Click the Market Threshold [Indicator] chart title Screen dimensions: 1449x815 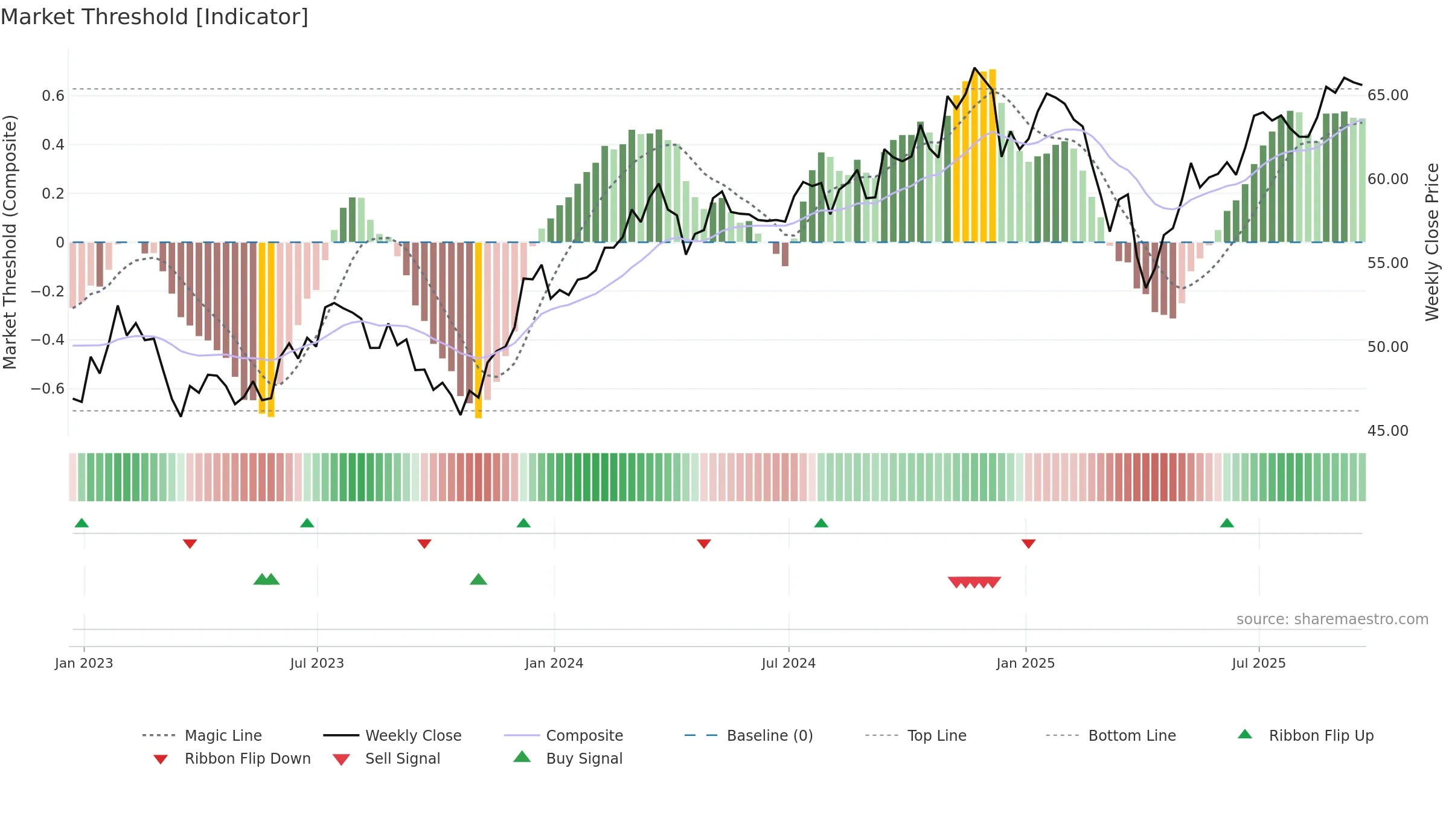tap(155, 17)
